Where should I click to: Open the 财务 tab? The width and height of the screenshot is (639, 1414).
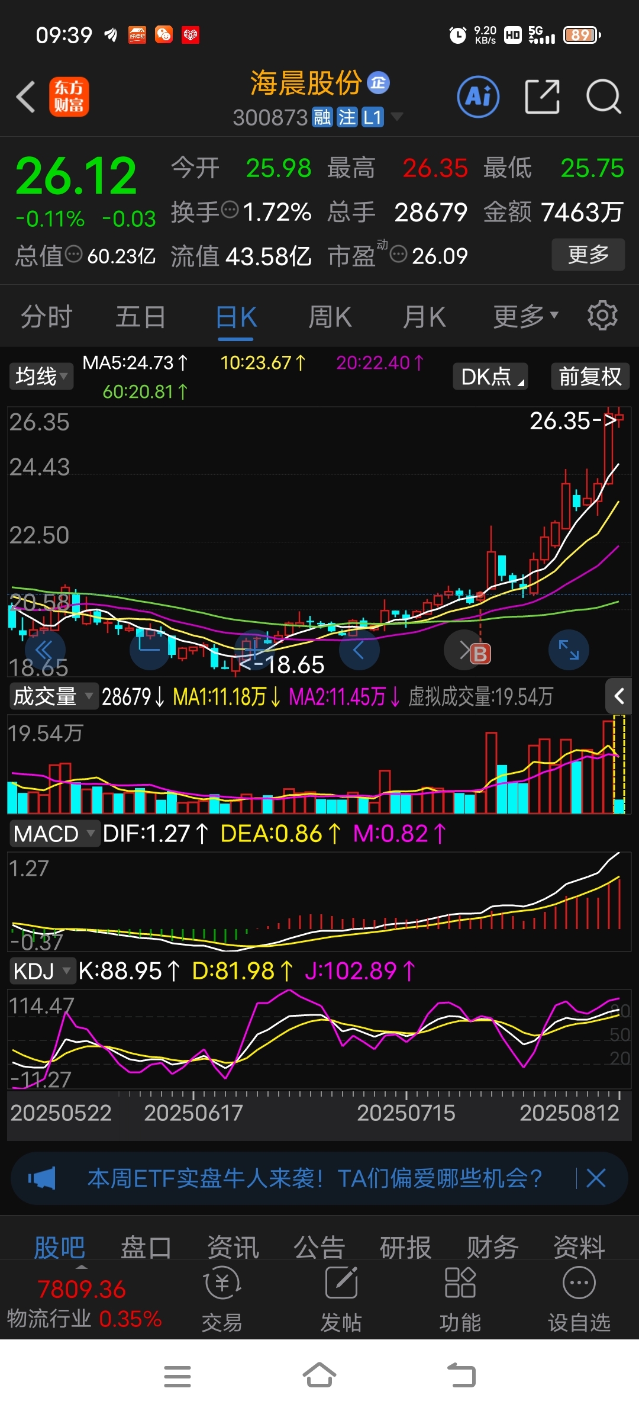[493, 1247]
